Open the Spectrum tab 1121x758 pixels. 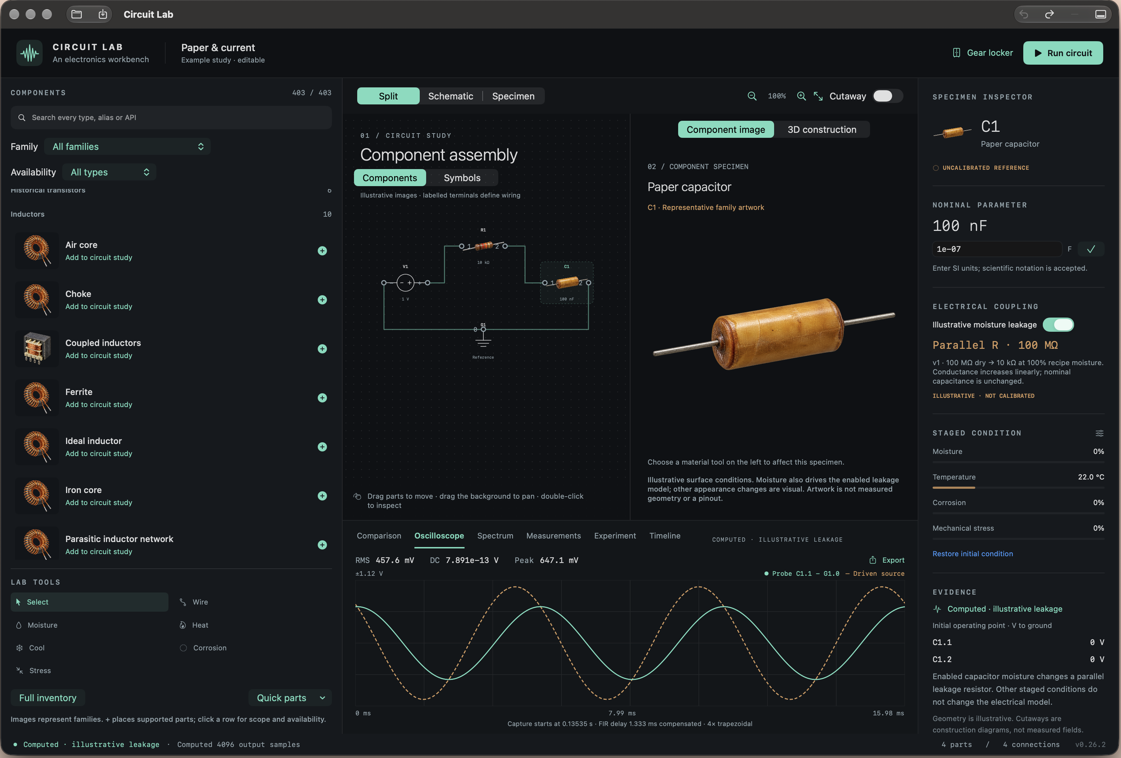495,536
